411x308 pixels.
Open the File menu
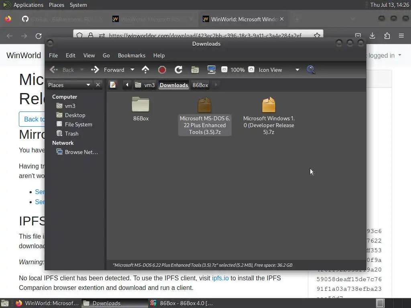(x=53, y=55)
